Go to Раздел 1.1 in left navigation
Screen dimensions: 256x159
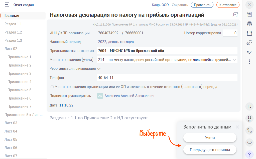[x=13, y=24]
